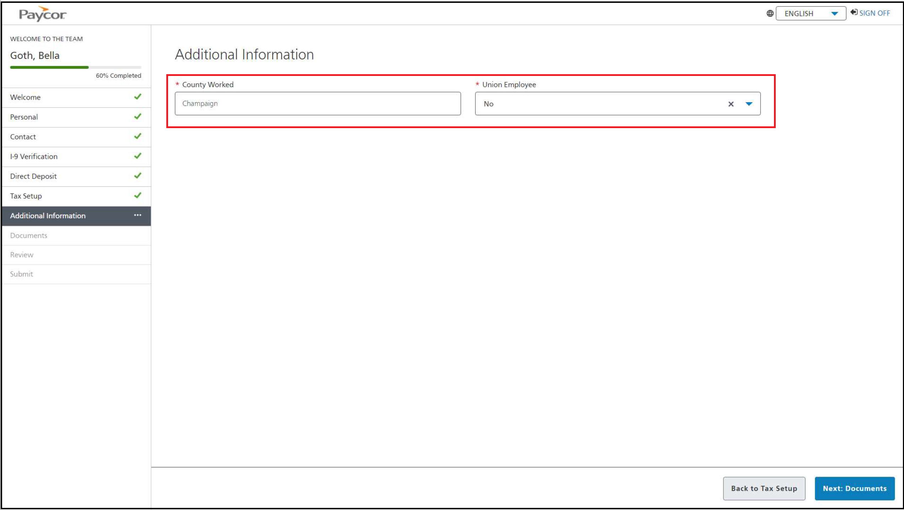This screenshot has width=904, height=510.
Task: Click the ellipsis icon on Additional Information
Action: (138, 215)
